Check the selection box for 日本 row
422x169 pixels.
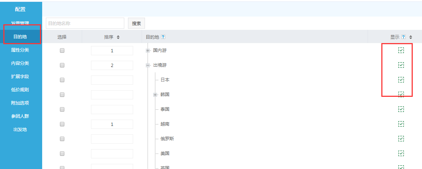[62, 80]
